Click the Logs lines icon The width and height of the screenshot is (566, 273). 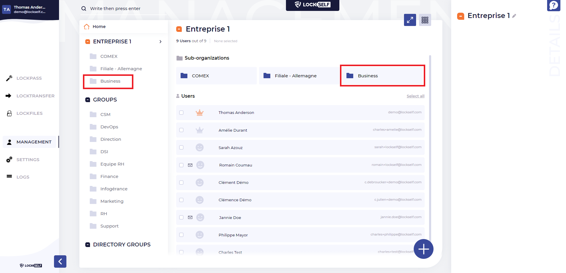click(x=9, y=176)
